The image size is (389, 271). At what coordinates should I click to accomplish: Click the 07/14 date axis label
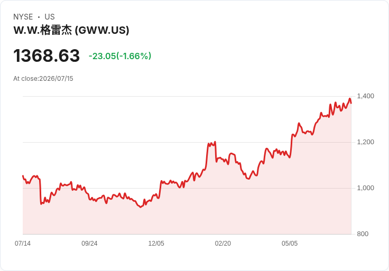[23, 244]
